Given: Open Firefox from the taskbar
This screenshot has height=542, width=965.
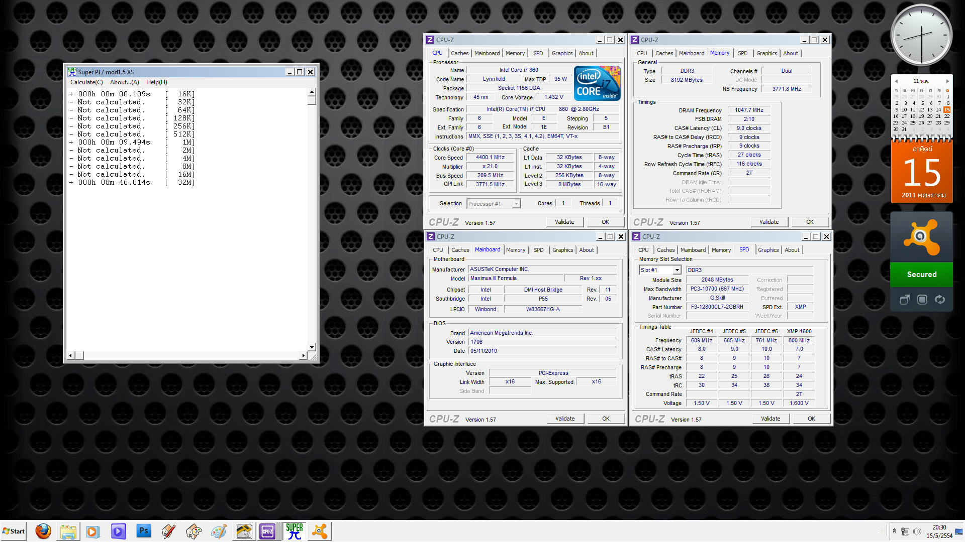Looking at the screenshot, I should 43,531.
